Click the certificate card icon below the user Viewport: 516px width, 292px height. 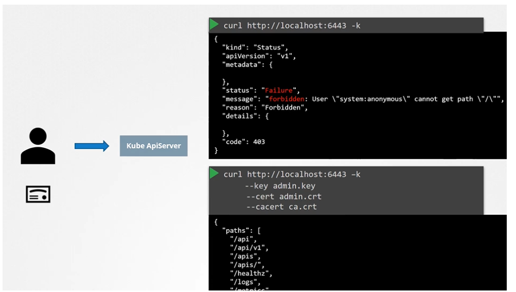point(38,194)
